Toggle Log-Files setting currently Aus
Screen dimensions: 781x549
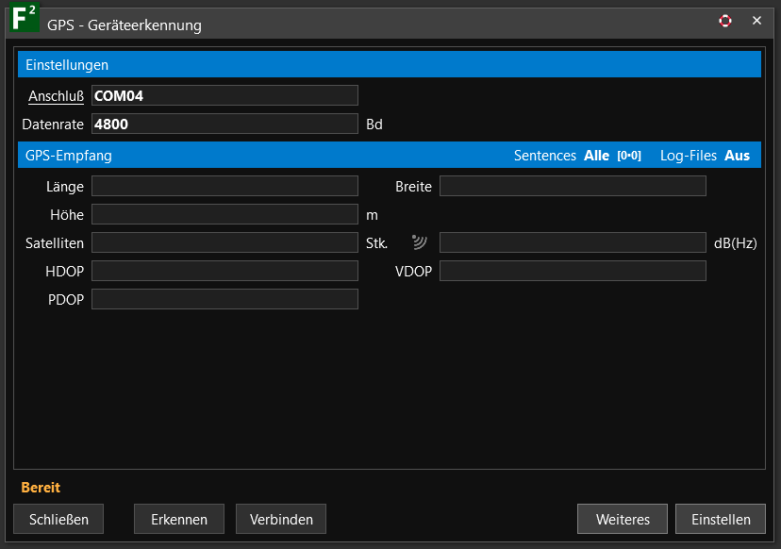[x=737, y=156]
